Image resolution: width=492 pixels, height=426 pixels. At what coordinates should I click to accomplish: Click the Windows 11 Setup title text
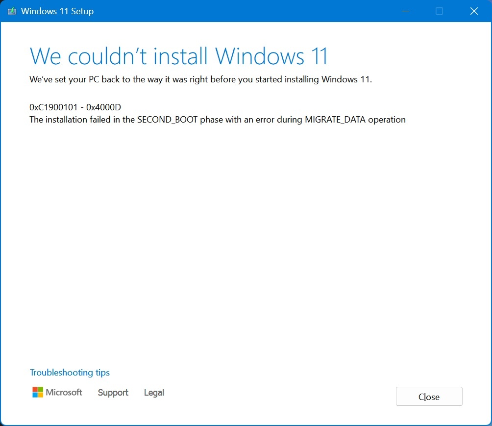tap(57, 11)
